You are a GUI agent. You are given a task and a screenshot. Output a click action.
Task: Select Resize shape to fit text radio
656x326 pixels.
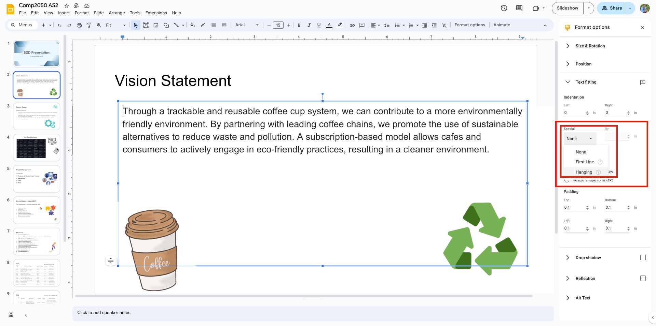click(567, 180)
